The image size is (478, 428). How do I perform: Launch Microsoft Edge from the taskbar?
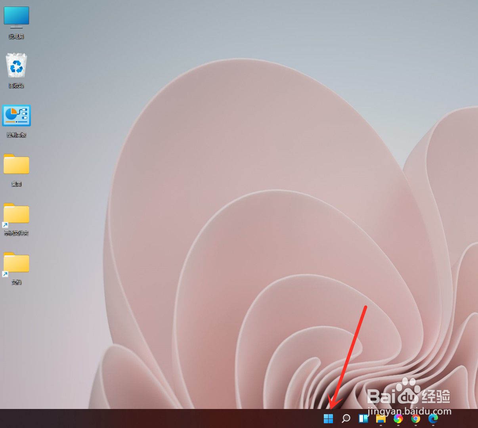pos(432,418)
